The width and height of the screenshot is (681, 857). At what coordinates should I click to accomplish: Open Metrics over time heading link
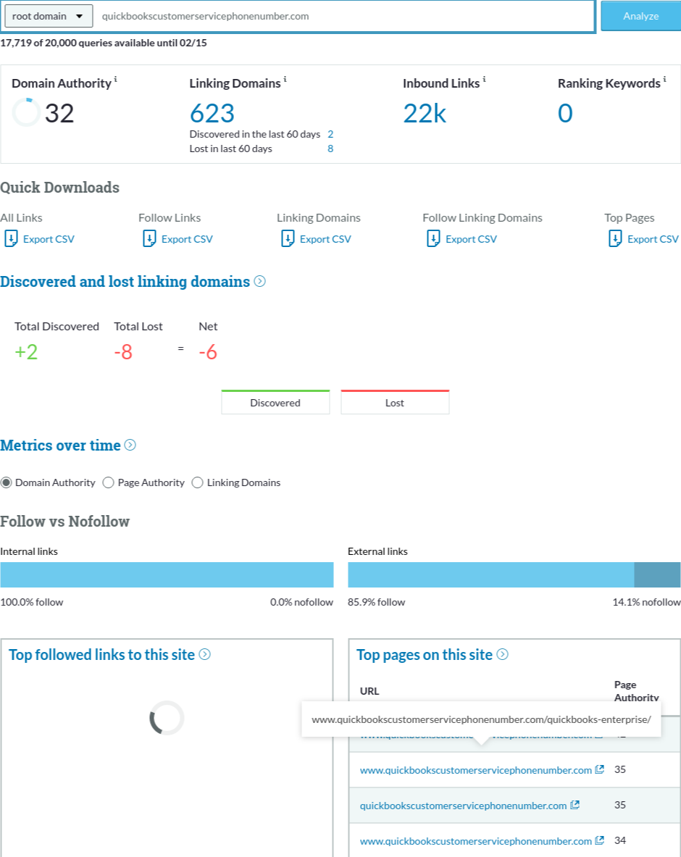pyautogui.click(x=60, y=446)
